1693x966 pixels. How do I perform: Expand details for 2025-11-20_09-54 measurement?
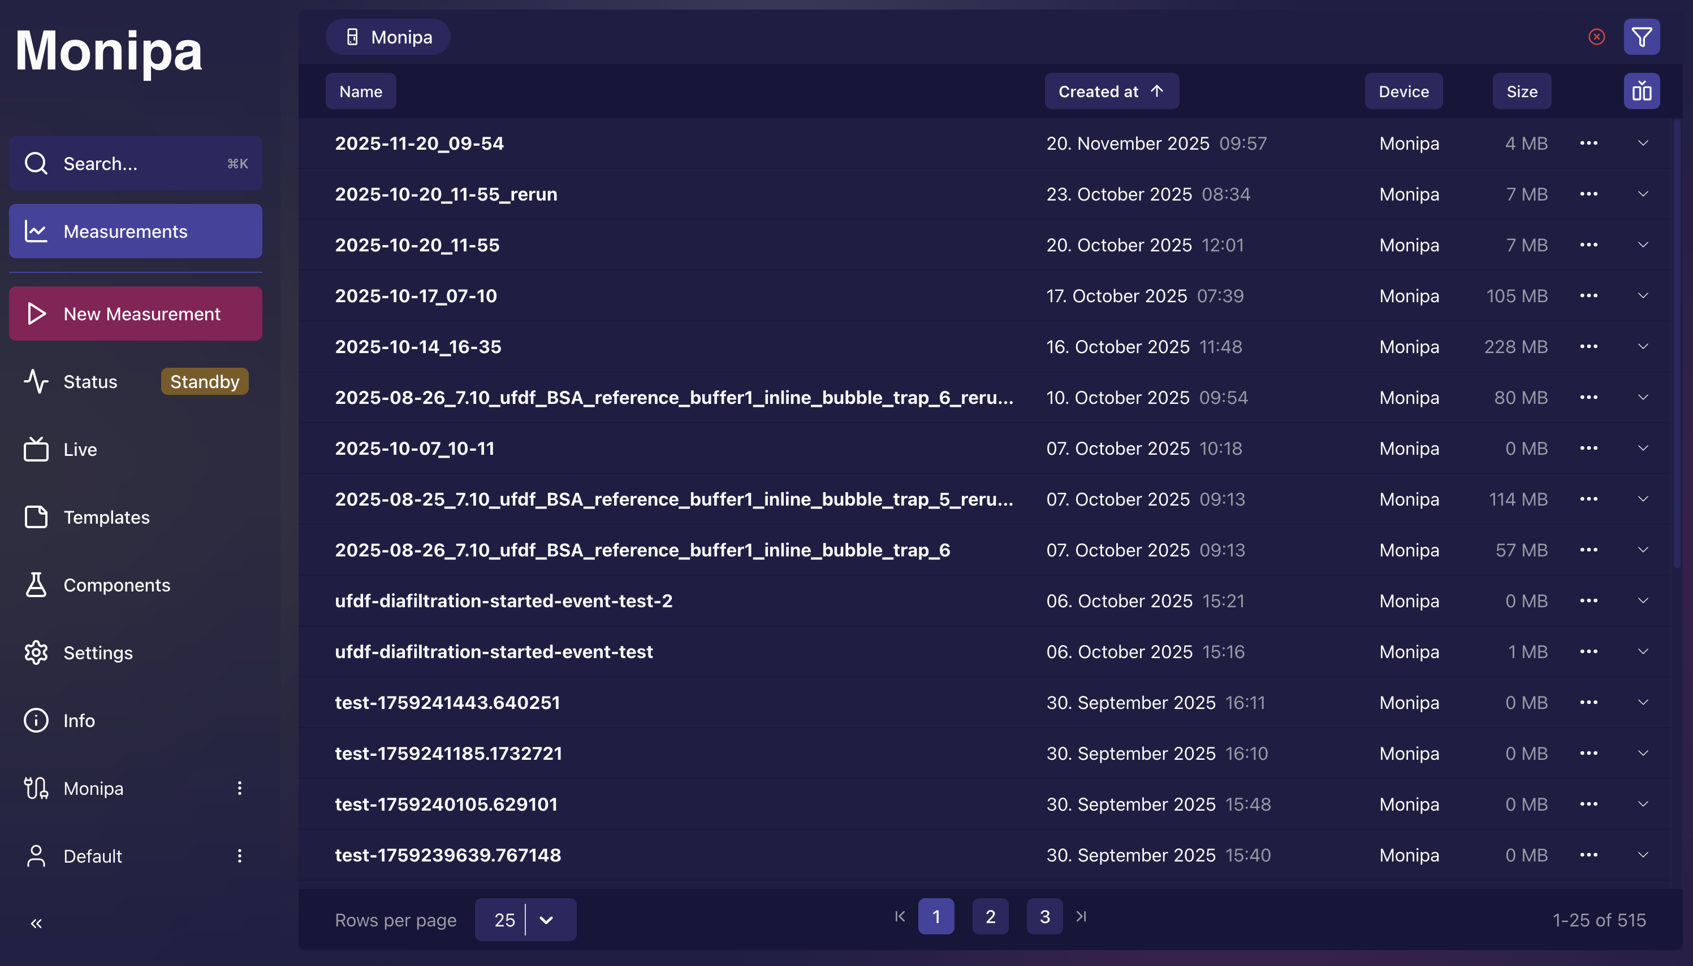coord(1643,143)
